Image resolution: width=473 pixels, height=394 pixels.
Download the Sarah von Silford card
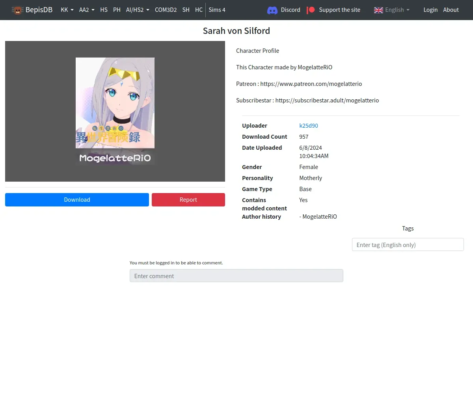tap(77, 200)
